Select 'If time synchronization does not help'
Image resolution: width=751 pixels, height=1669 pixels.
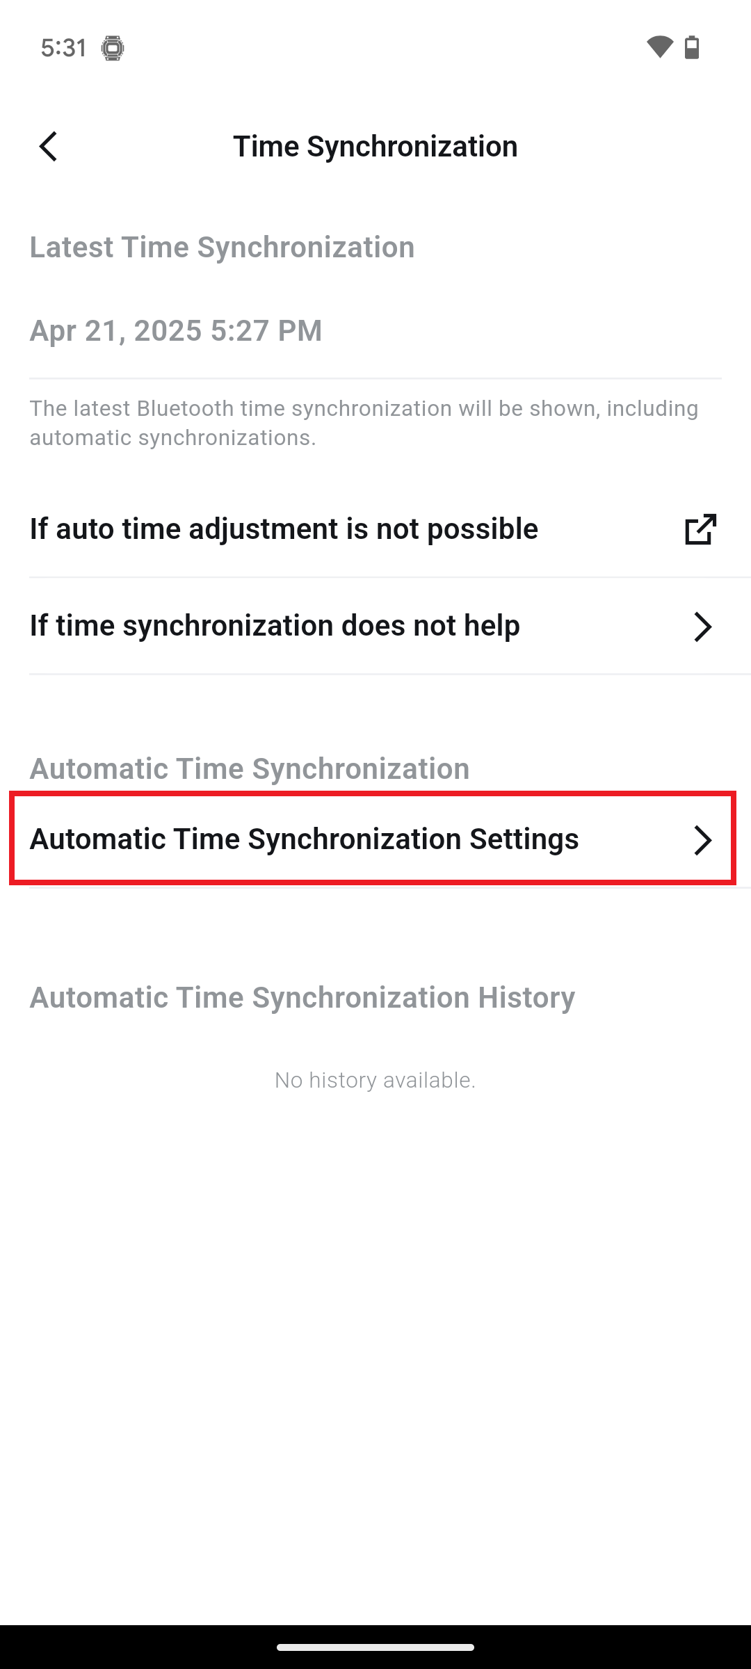[x=275, y=626]
